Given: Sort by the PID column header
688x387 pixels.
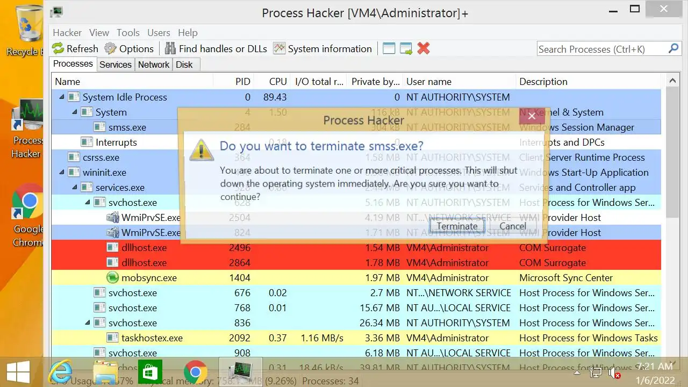Looking at the screenshot, I should [234, 82].
